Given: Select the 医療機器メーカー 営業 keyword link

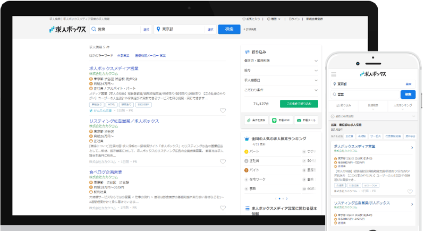Looking at the screenshot, I should pyautogui.click(x=150, y=56).
